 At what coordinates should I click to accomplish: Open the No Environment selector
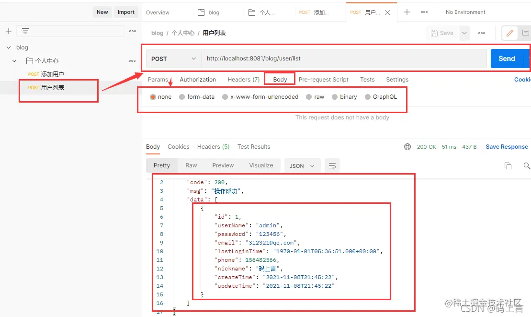[x=465, y=12]
